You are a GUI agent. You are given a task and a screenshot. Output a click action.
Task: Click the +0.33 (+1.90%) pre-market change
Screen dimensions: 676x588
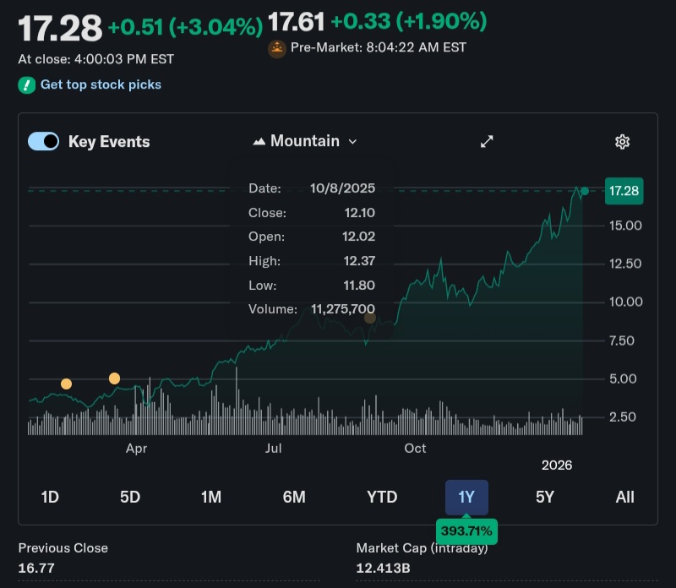click(409, 20)
